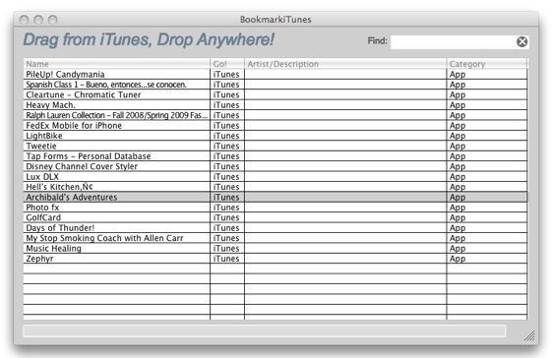Select the LightBike bookmark
The width and height of the screenshot is (551, 358).
[275, 136]
